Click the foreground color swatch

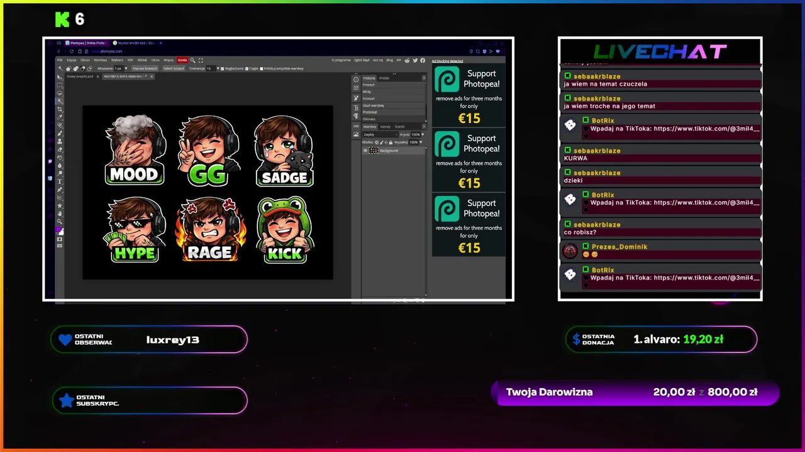pyautogui.click(x=58, y=230)
